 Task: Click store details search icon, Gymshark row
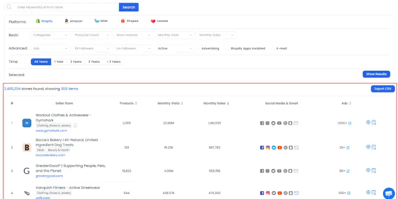click(374, 122)
